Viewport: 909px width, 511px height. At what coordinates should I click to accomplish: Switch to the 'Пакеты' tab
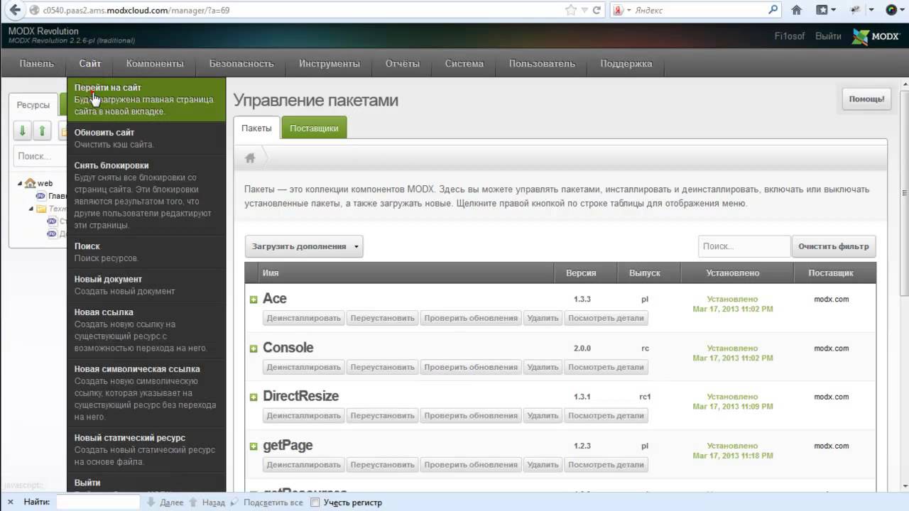[256, 128]
